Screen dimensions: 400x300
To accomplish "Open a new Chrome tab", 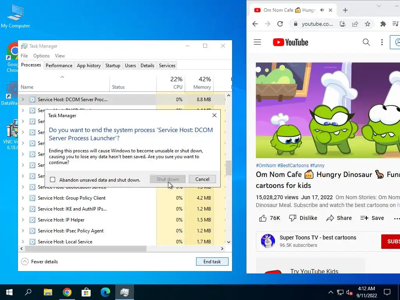I will (x=345, y=10).
